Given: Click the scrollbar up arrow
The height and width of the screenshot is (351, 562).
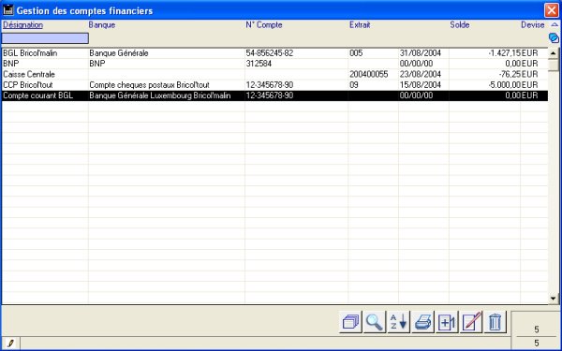Looking at the screenshot, I should [553, 53].
